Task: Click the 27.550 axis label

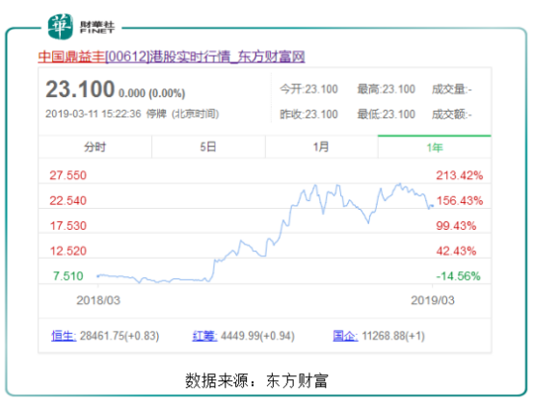Action: [68, 175]
